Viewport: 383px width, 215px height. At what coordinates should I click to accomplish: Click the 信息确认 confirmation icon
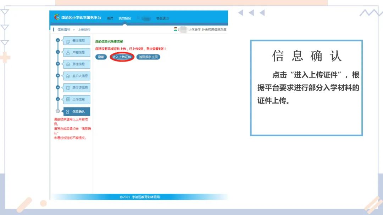tap(67, 111)
